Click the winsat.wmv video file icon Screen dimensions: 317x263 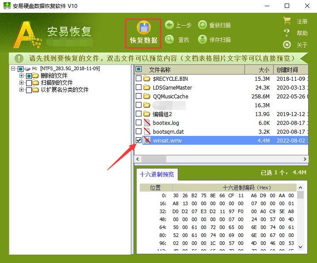(147, 140)
